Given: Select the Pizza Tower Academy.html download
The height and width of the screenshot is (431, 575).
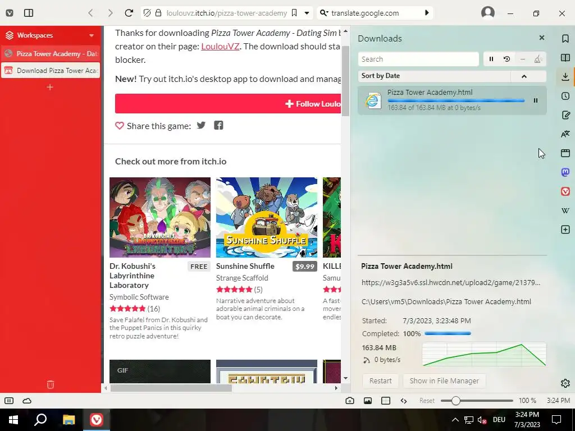Looking at the screenshot, I should [x=452, y=100].
